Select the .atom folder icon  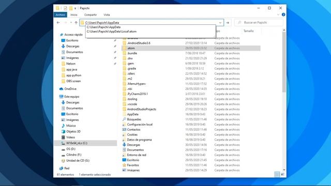[124, 48]
